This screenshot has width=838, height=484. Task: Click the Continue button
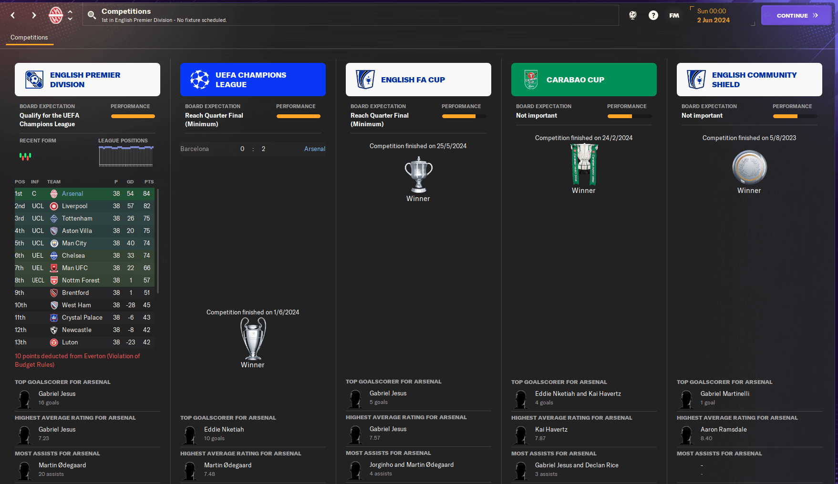796,15
